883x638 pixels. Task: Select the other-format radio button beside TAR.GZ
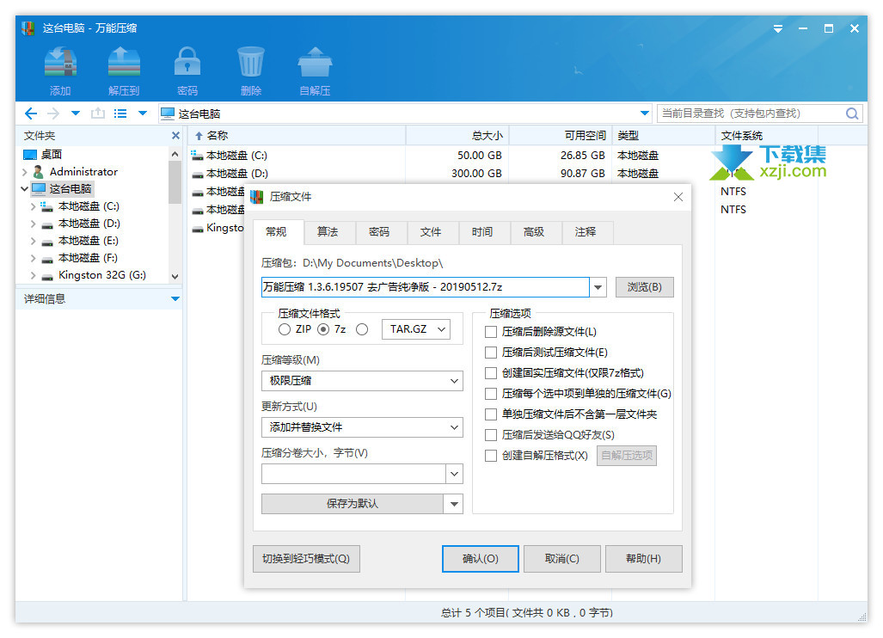click(362, 329)
